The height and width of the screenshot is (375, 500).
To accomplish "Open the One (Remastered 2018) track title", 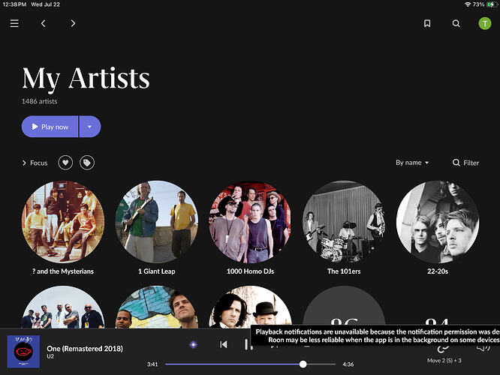I will pos(85,349).
